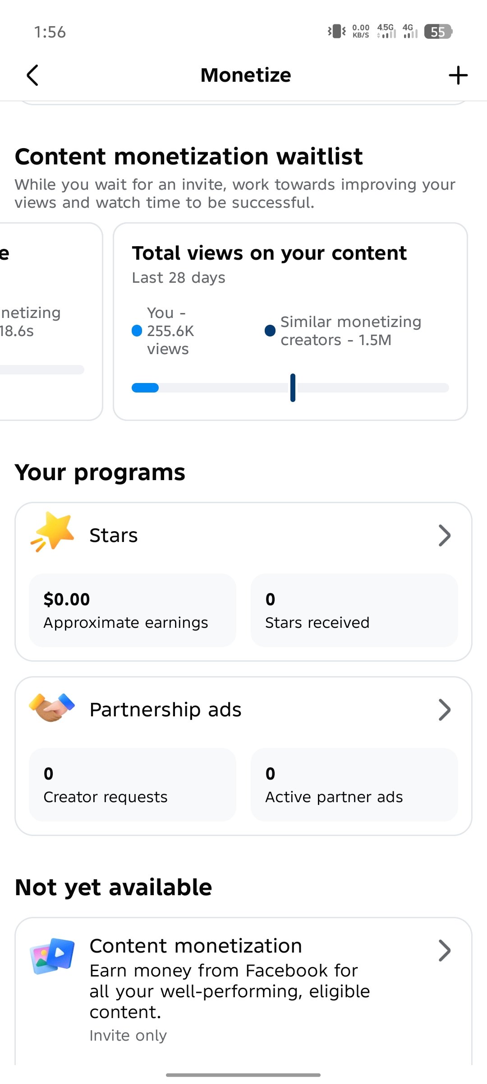Tap the battery indicator in status bar
Screen dimensions: 487x1084
coord(438,32)
